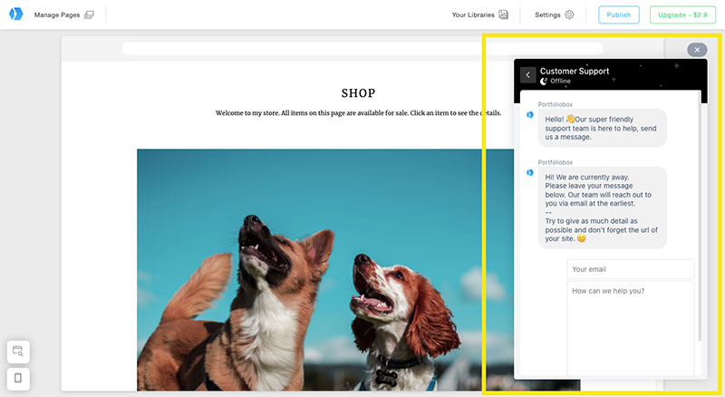The width and height of the screenshot is (725, 397).
Task: Click the Hello support greeting message
Action: click(603, 128)
